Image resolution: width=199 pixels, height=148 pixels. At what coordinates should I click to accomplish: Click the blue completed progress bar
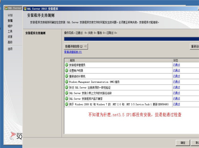click(131, 39)
